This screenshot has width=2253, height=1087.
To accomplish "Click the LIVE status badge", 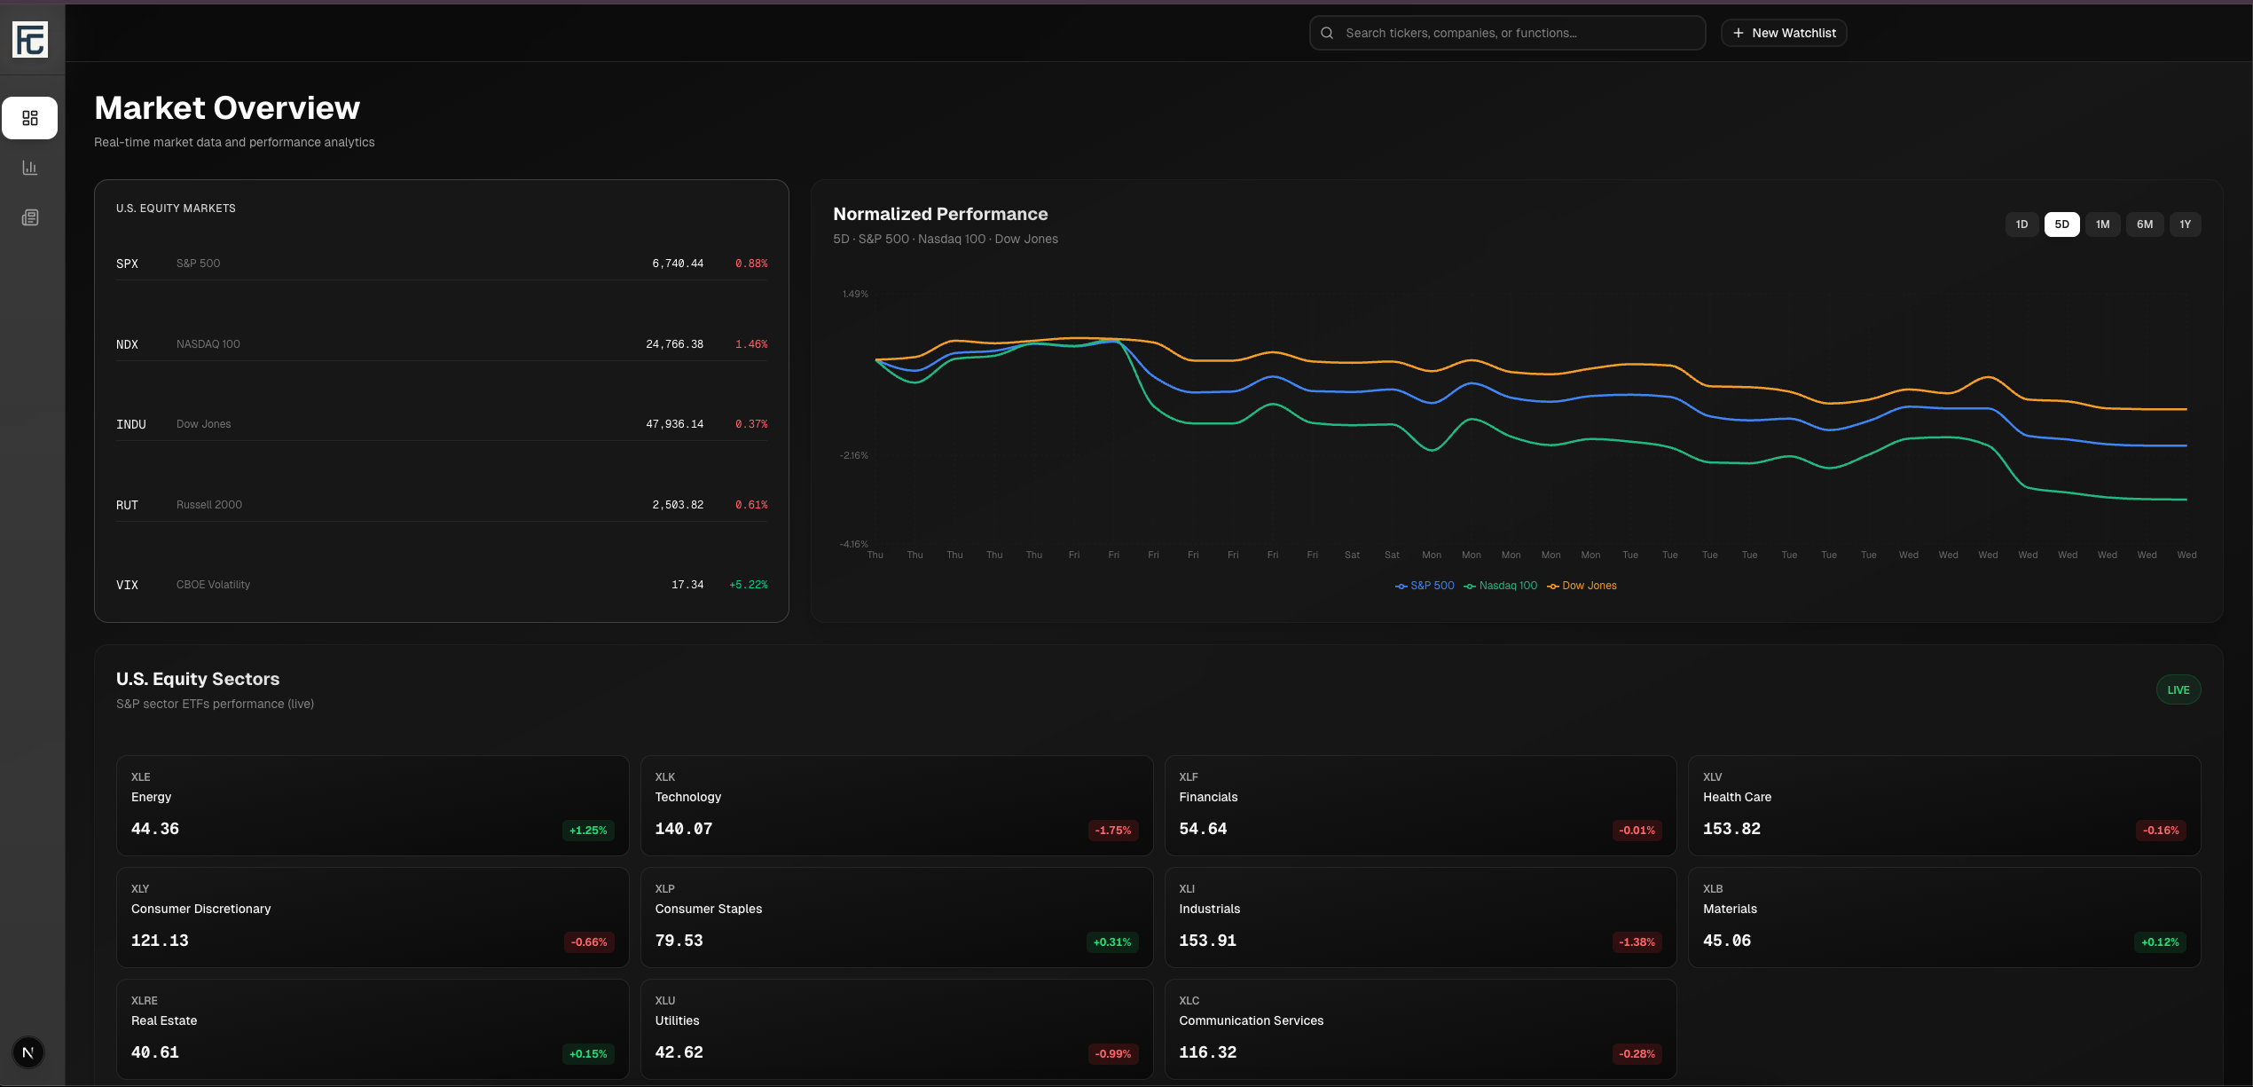I will [2178, 690].
